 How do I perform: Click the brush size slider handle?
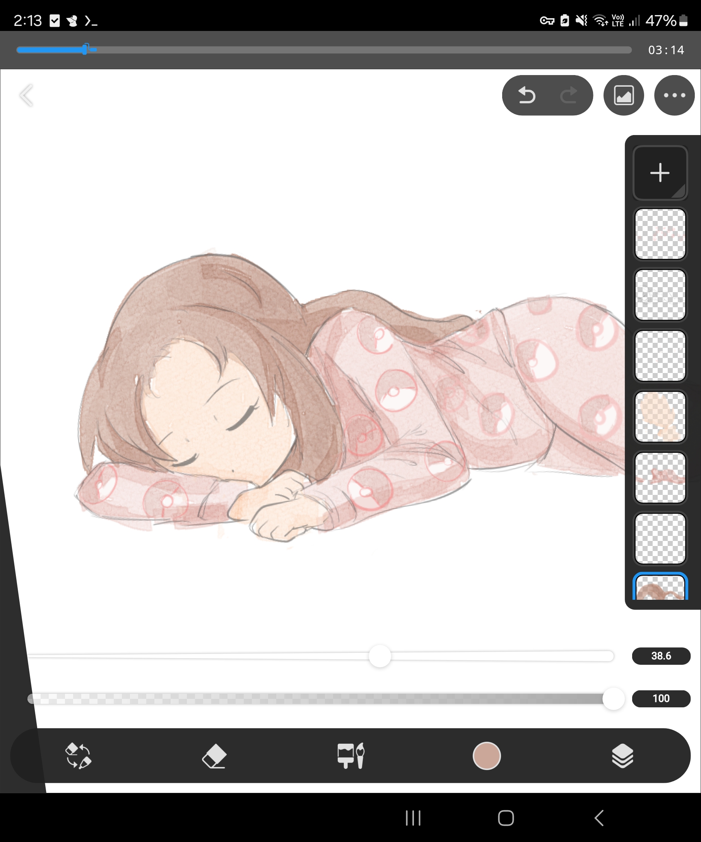point(380,656)
